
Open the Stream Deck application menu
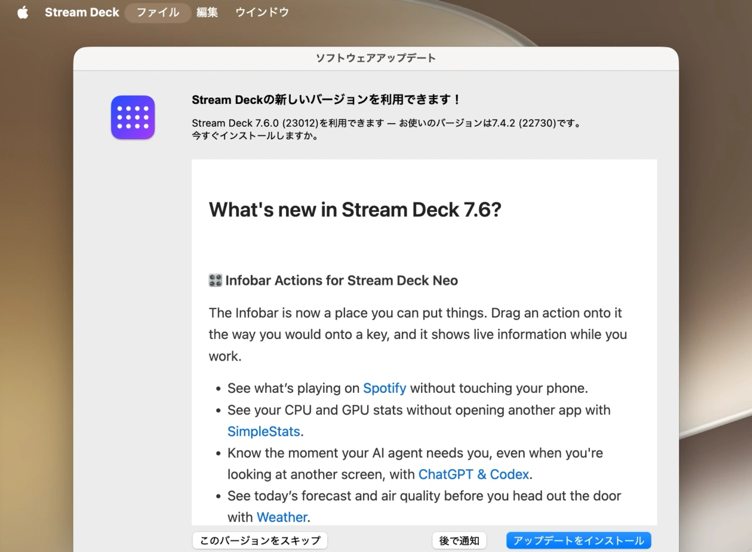[x=82, y=12]
